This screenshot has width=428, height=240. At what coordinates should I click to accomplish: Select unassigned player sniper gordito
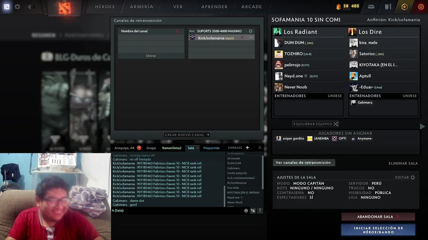290,139
